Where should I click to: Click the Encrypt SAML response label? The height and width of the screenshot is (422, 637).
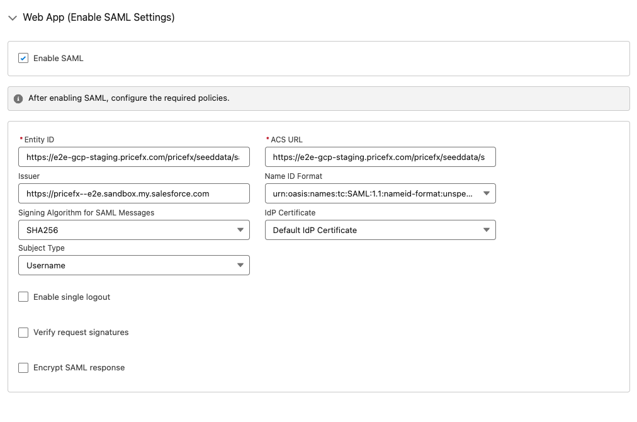[x=79, y=368]
